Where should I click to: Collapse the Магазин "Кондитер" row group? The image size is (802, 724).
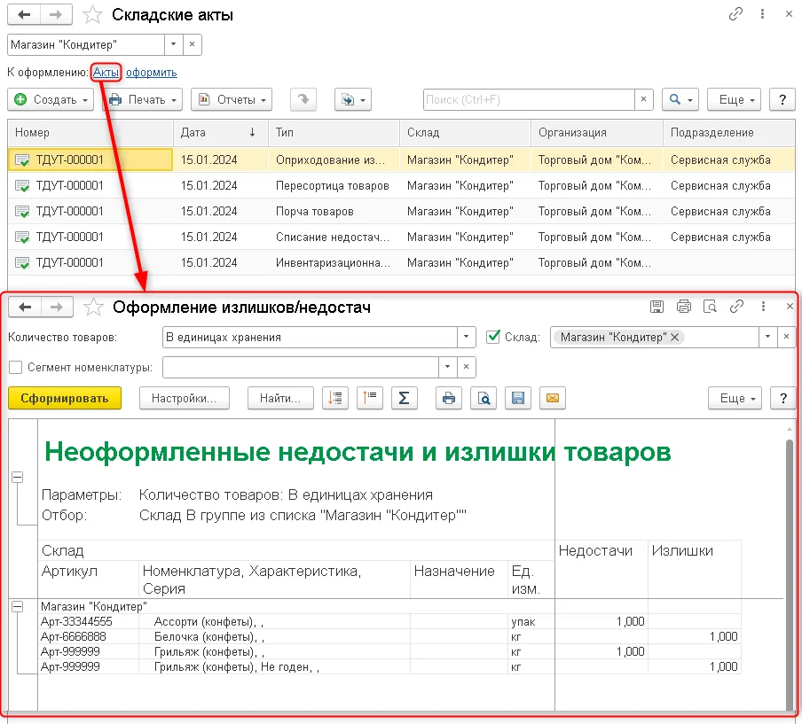tap(18, 606)
